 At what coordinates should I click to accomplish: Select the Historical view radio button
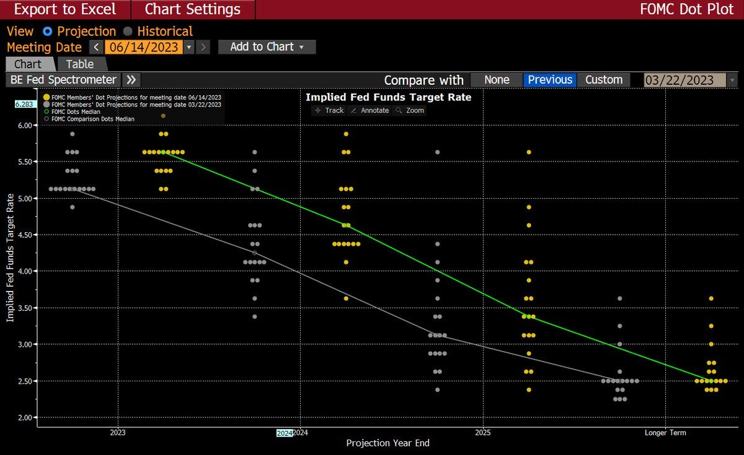(128, 31)
